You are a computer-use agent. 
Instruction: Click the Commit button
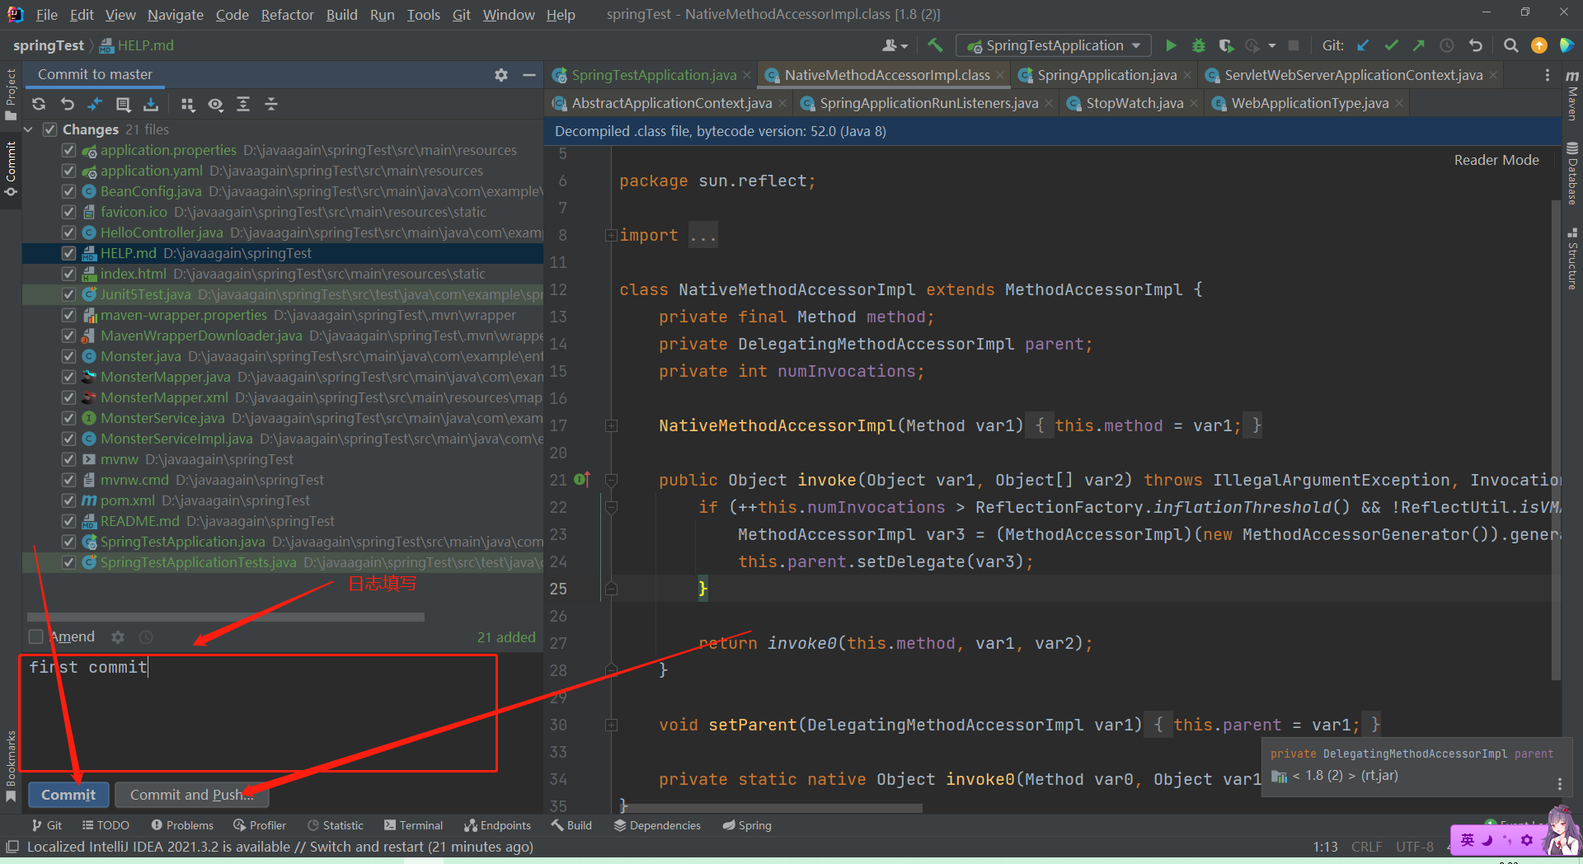pyautogui.click(x=68, y=795)
